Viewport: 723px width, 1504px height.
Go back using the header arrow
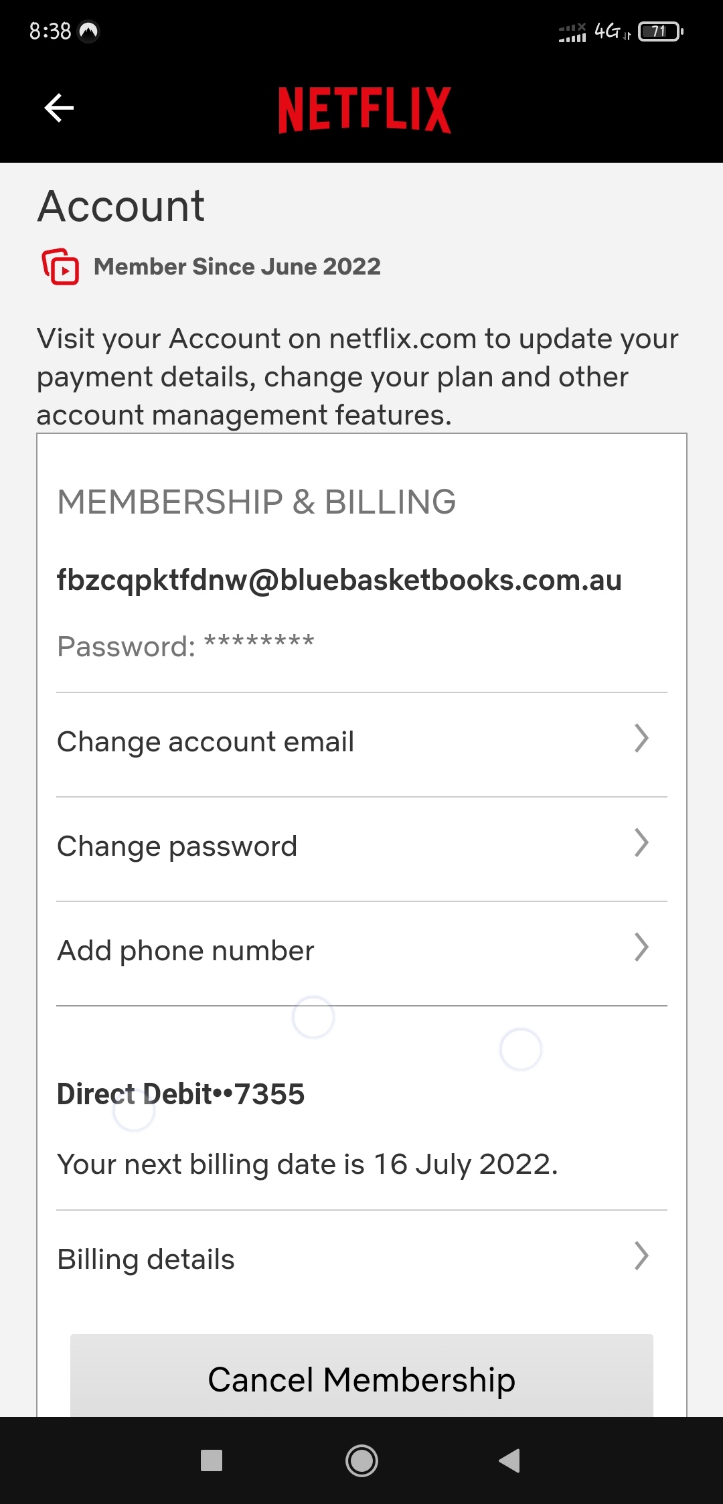pyautogui.click(x=59, y=108)
